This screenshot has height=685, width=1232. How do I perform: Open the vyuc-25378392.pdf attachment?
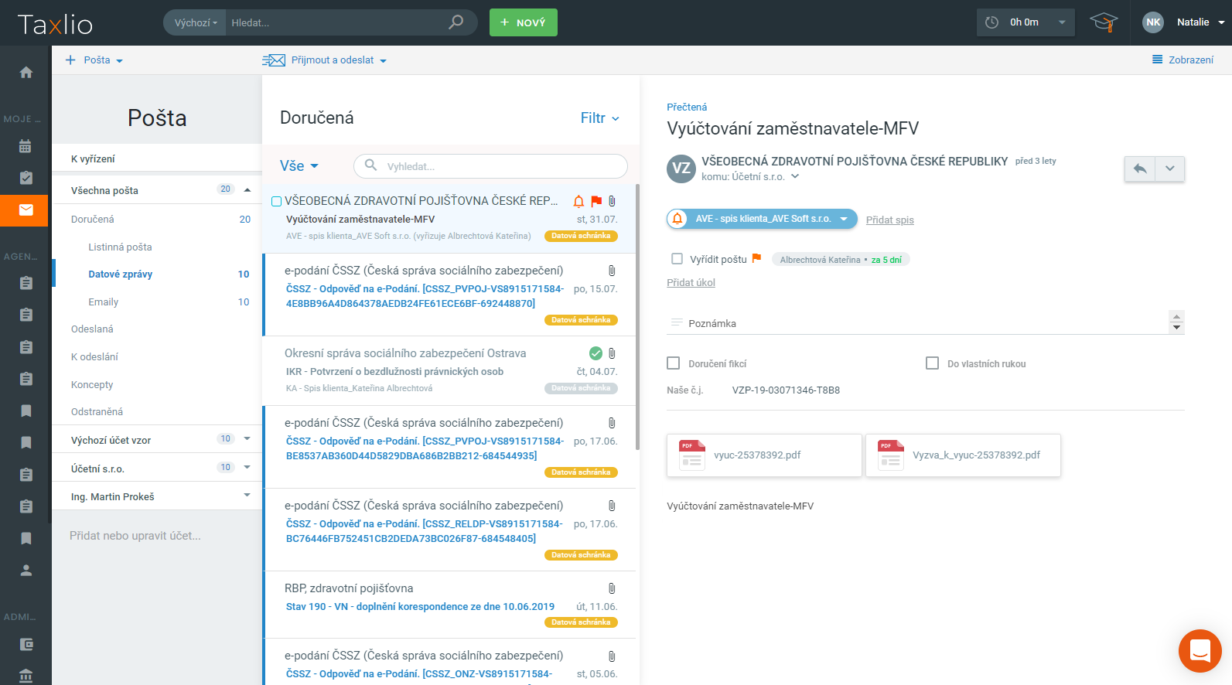point(763,455)
